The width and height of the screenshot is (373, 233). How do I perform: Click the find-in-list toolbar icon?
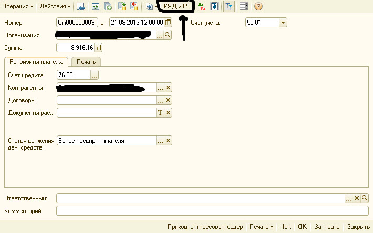(81, 6)
